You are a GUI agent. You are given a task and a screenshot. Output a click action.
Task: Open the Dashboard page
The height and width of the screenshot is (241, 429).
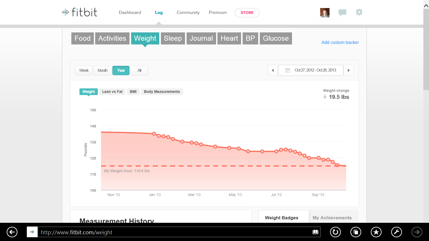(x=130, y=13)
